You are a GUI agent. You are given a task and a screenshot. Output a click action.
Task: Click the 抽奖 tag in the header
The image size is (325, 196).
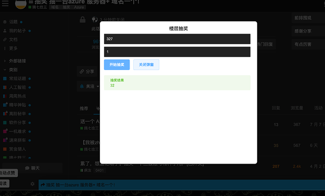(x=66, y=7)
